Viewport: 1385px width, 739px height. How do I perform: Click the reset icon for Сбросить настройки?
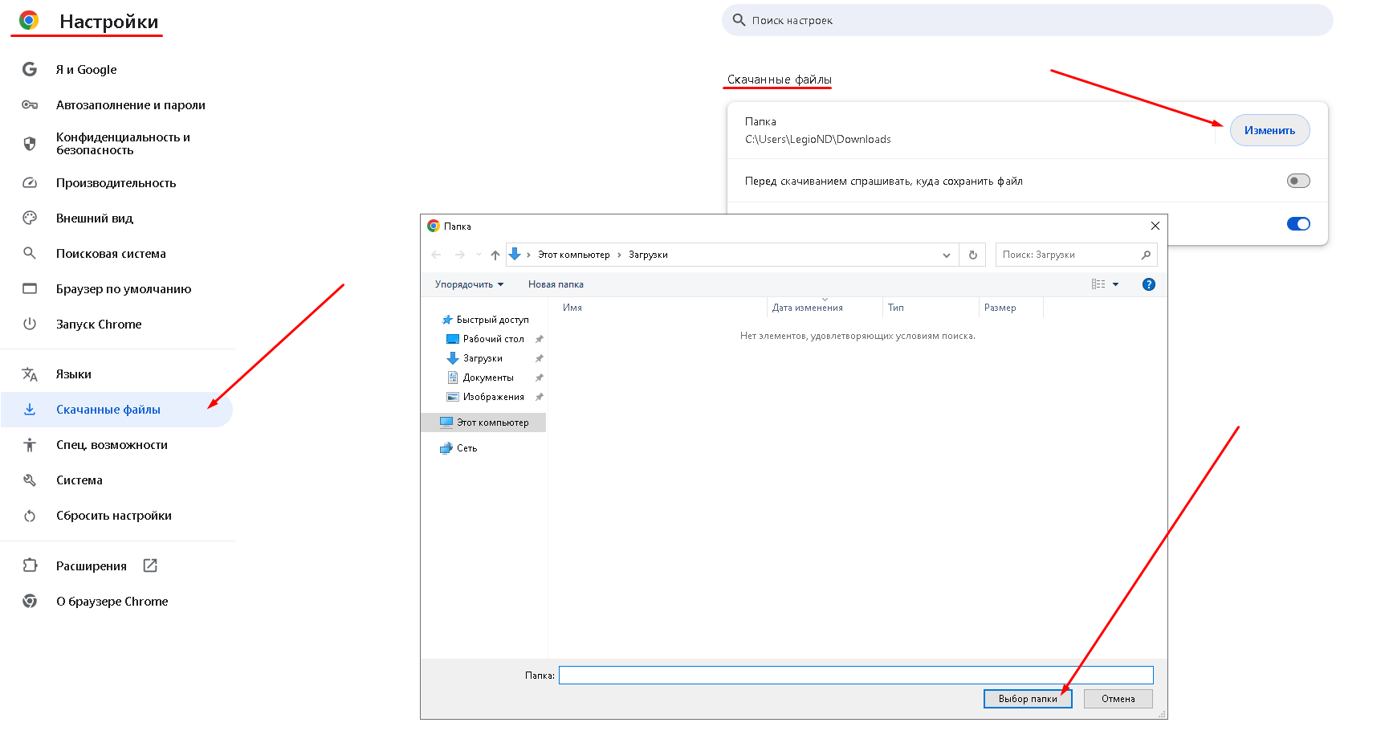pyautogui.click(x=30, y=515)
